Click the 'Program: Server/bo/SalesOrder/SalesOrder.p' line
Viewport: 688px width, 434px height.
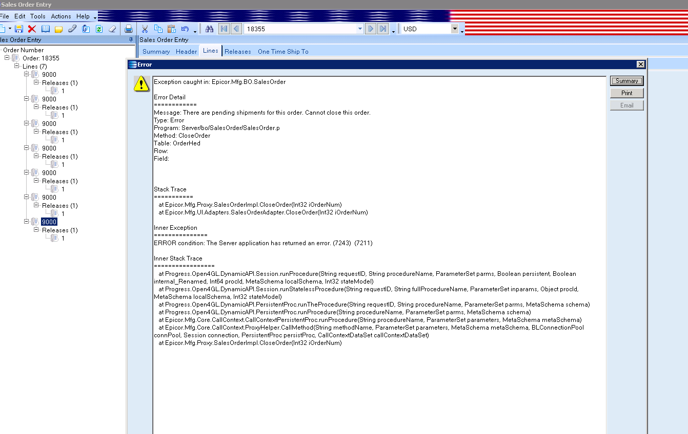(217, 128)
